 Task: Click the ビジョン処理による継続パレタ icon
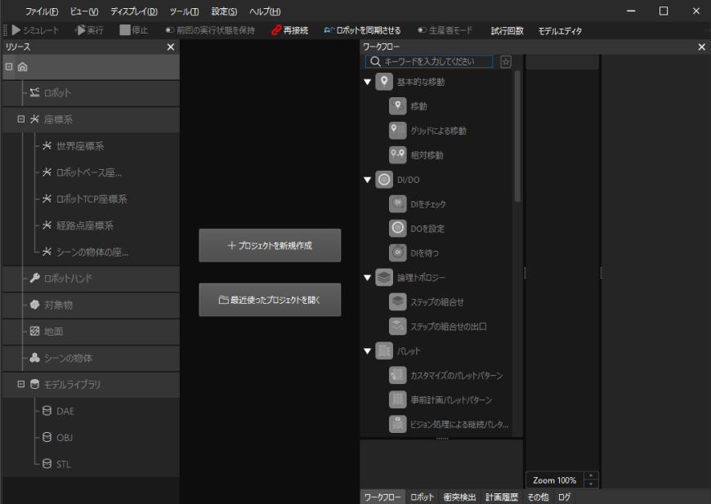click(398, 424)
